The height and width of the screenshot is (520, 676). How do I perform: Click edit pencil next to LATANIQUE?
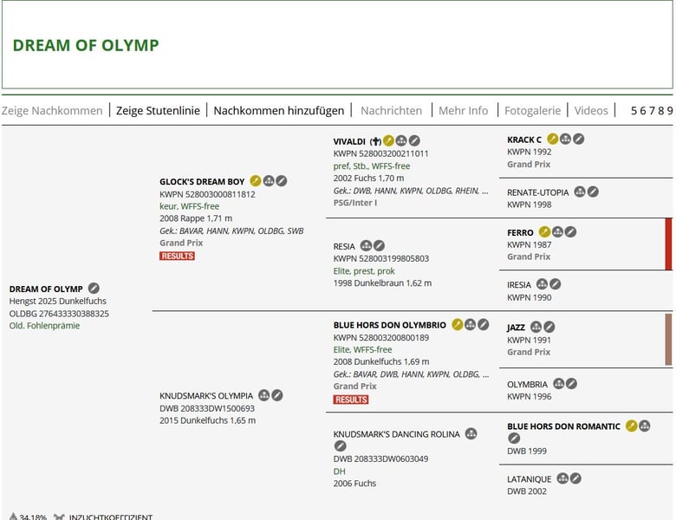[575, 478]
